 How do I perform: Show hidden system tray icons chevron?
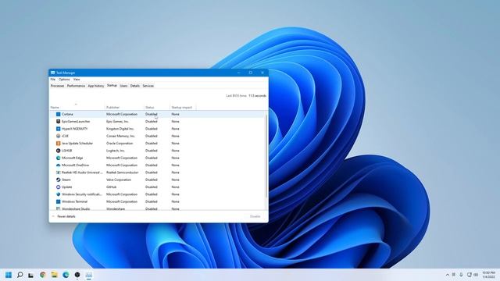point(448,275)
